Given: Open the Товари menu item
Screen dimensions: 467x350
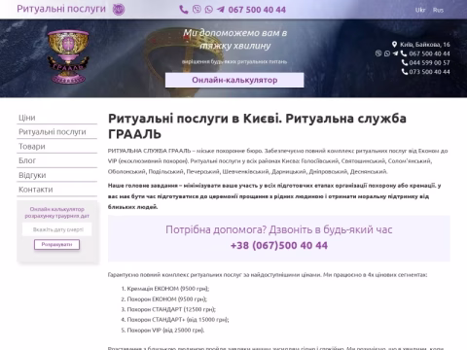Looking at the screenshot, I should 56,146.
